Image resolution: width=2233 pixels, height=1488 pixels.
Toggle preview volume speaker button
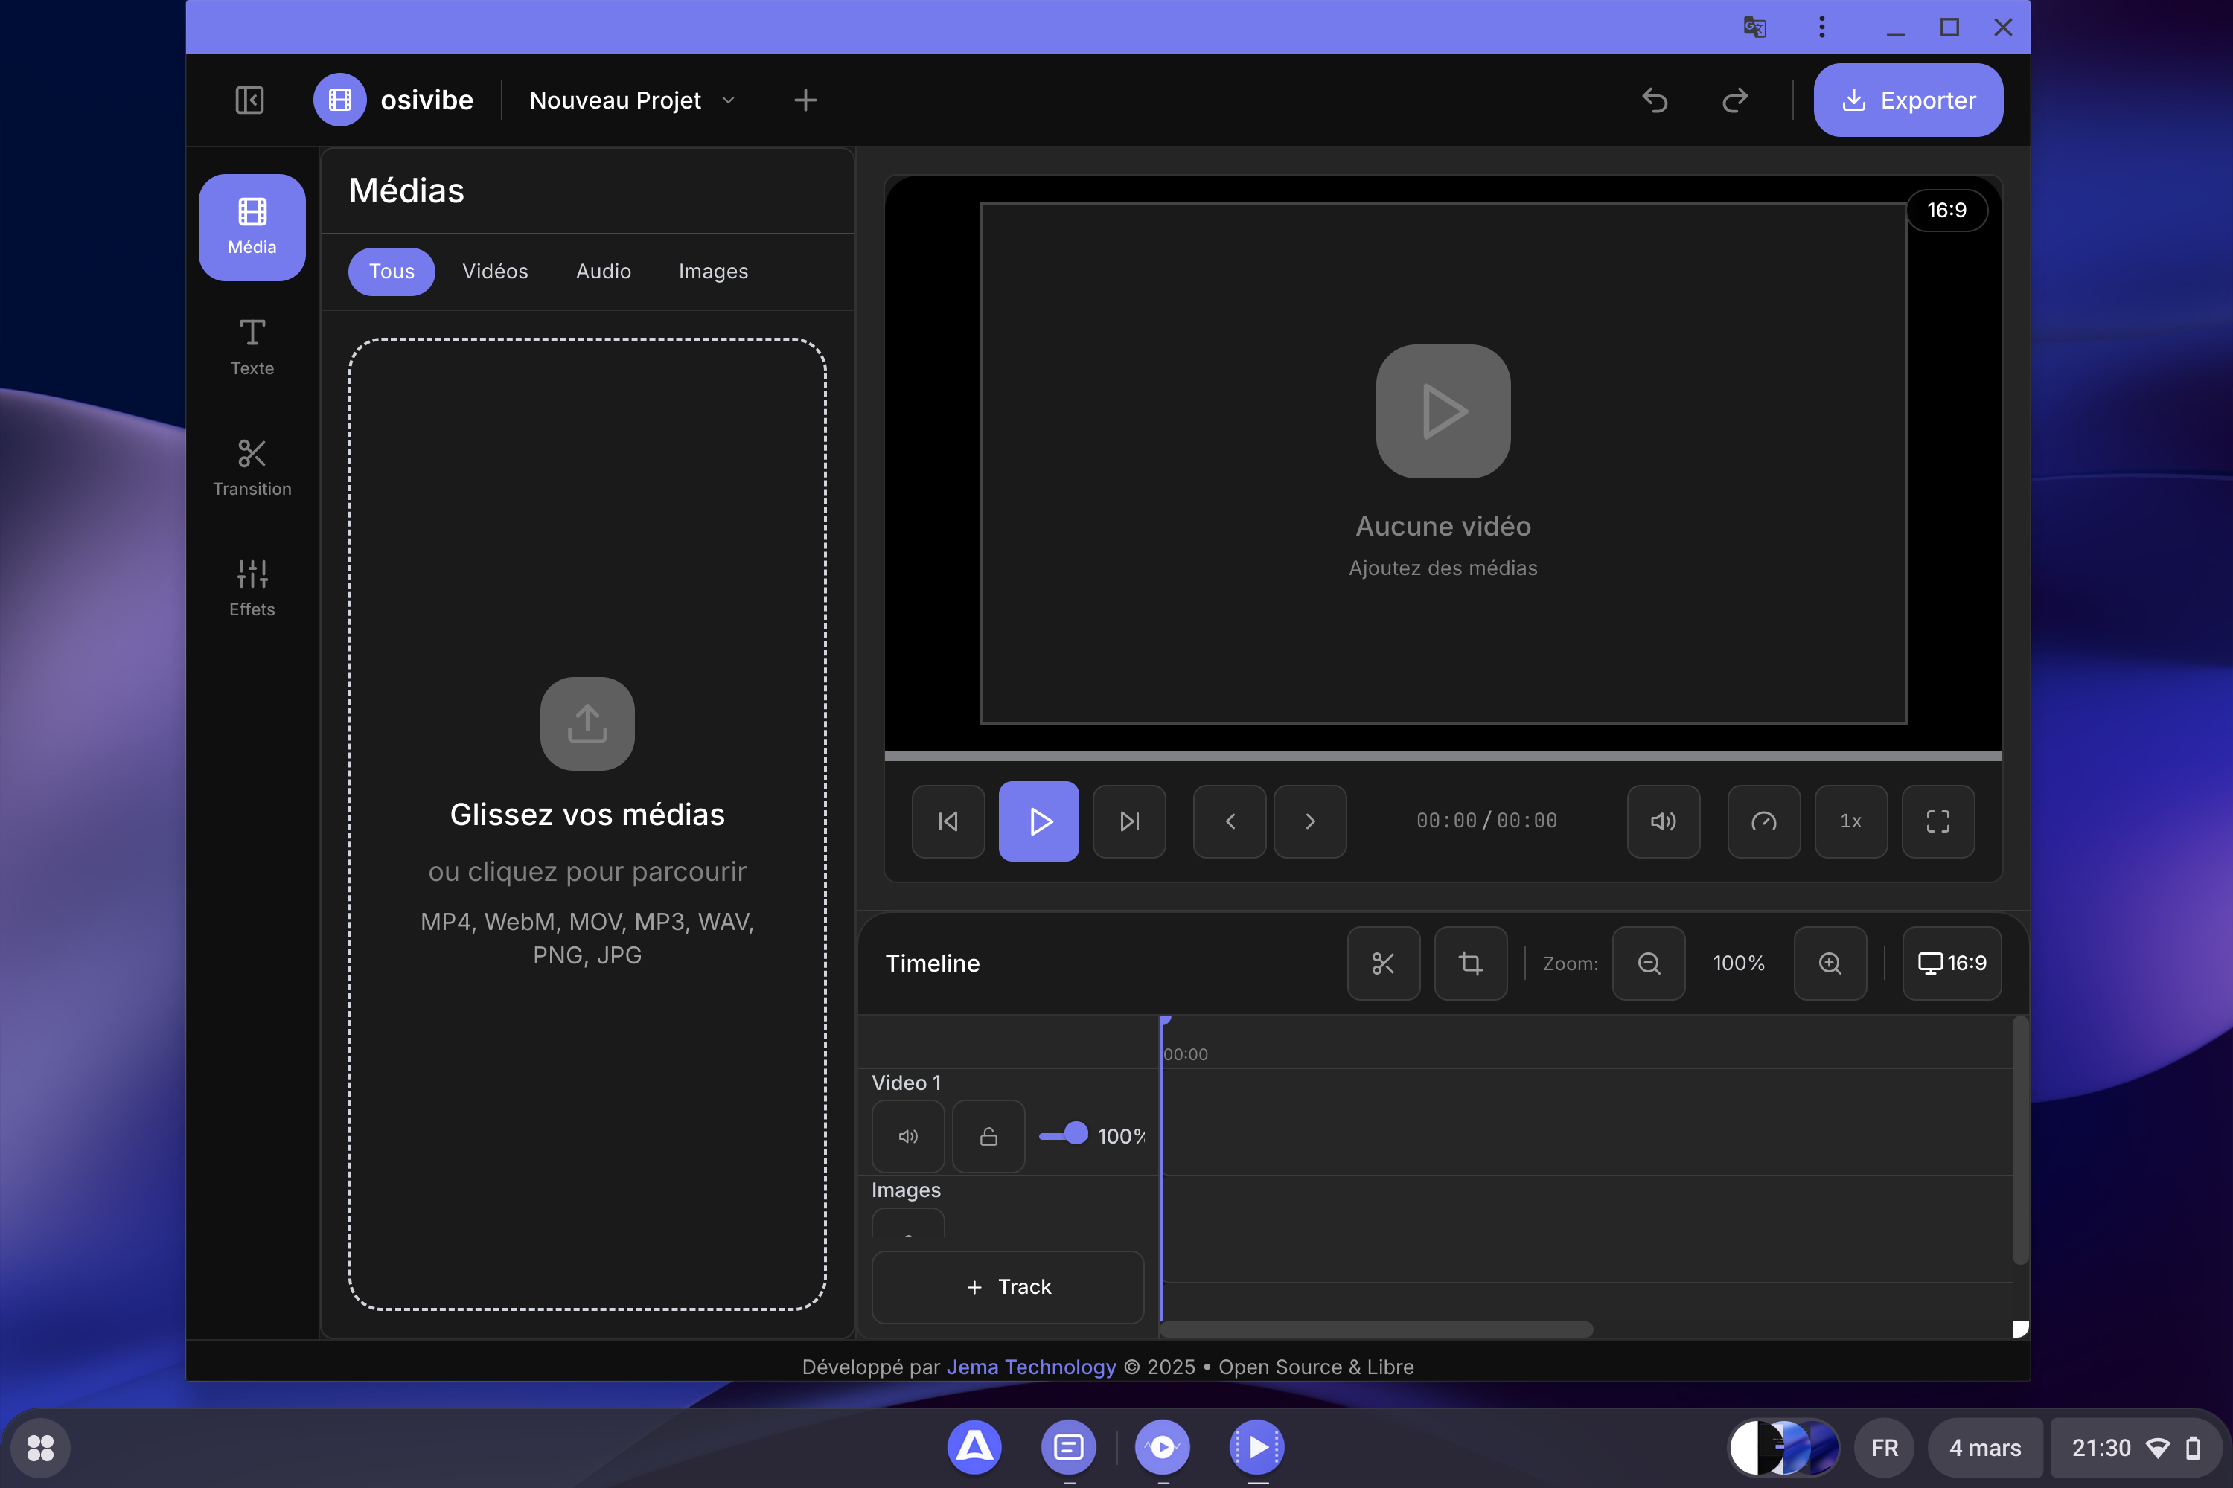tap(1662, 821)
